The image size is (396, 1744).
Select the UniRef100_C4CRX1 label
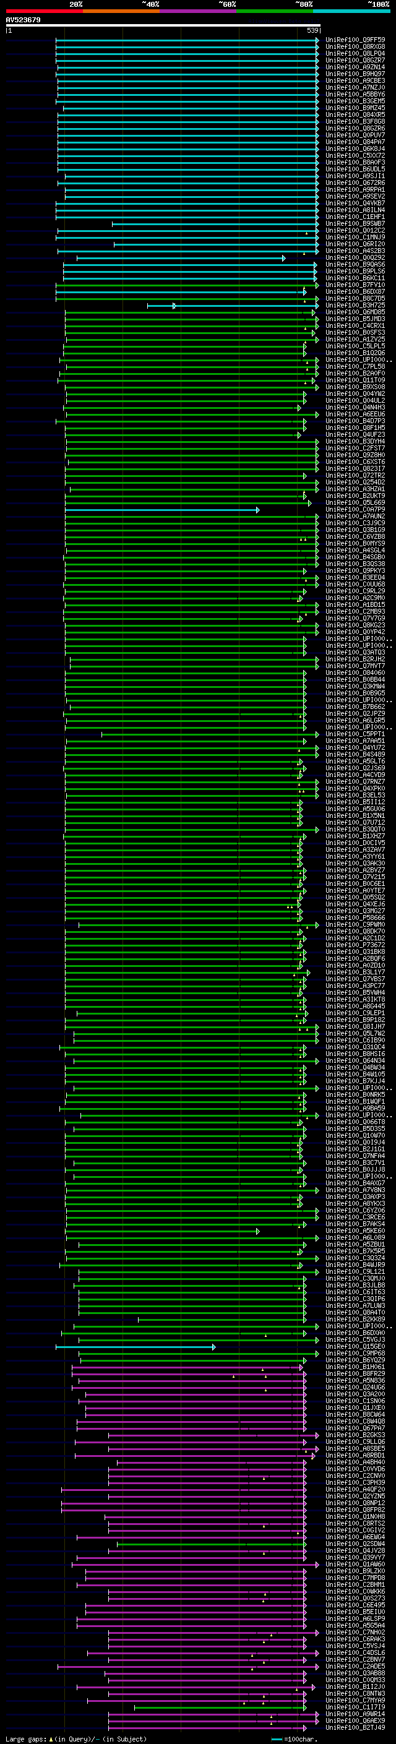point(355,325)
